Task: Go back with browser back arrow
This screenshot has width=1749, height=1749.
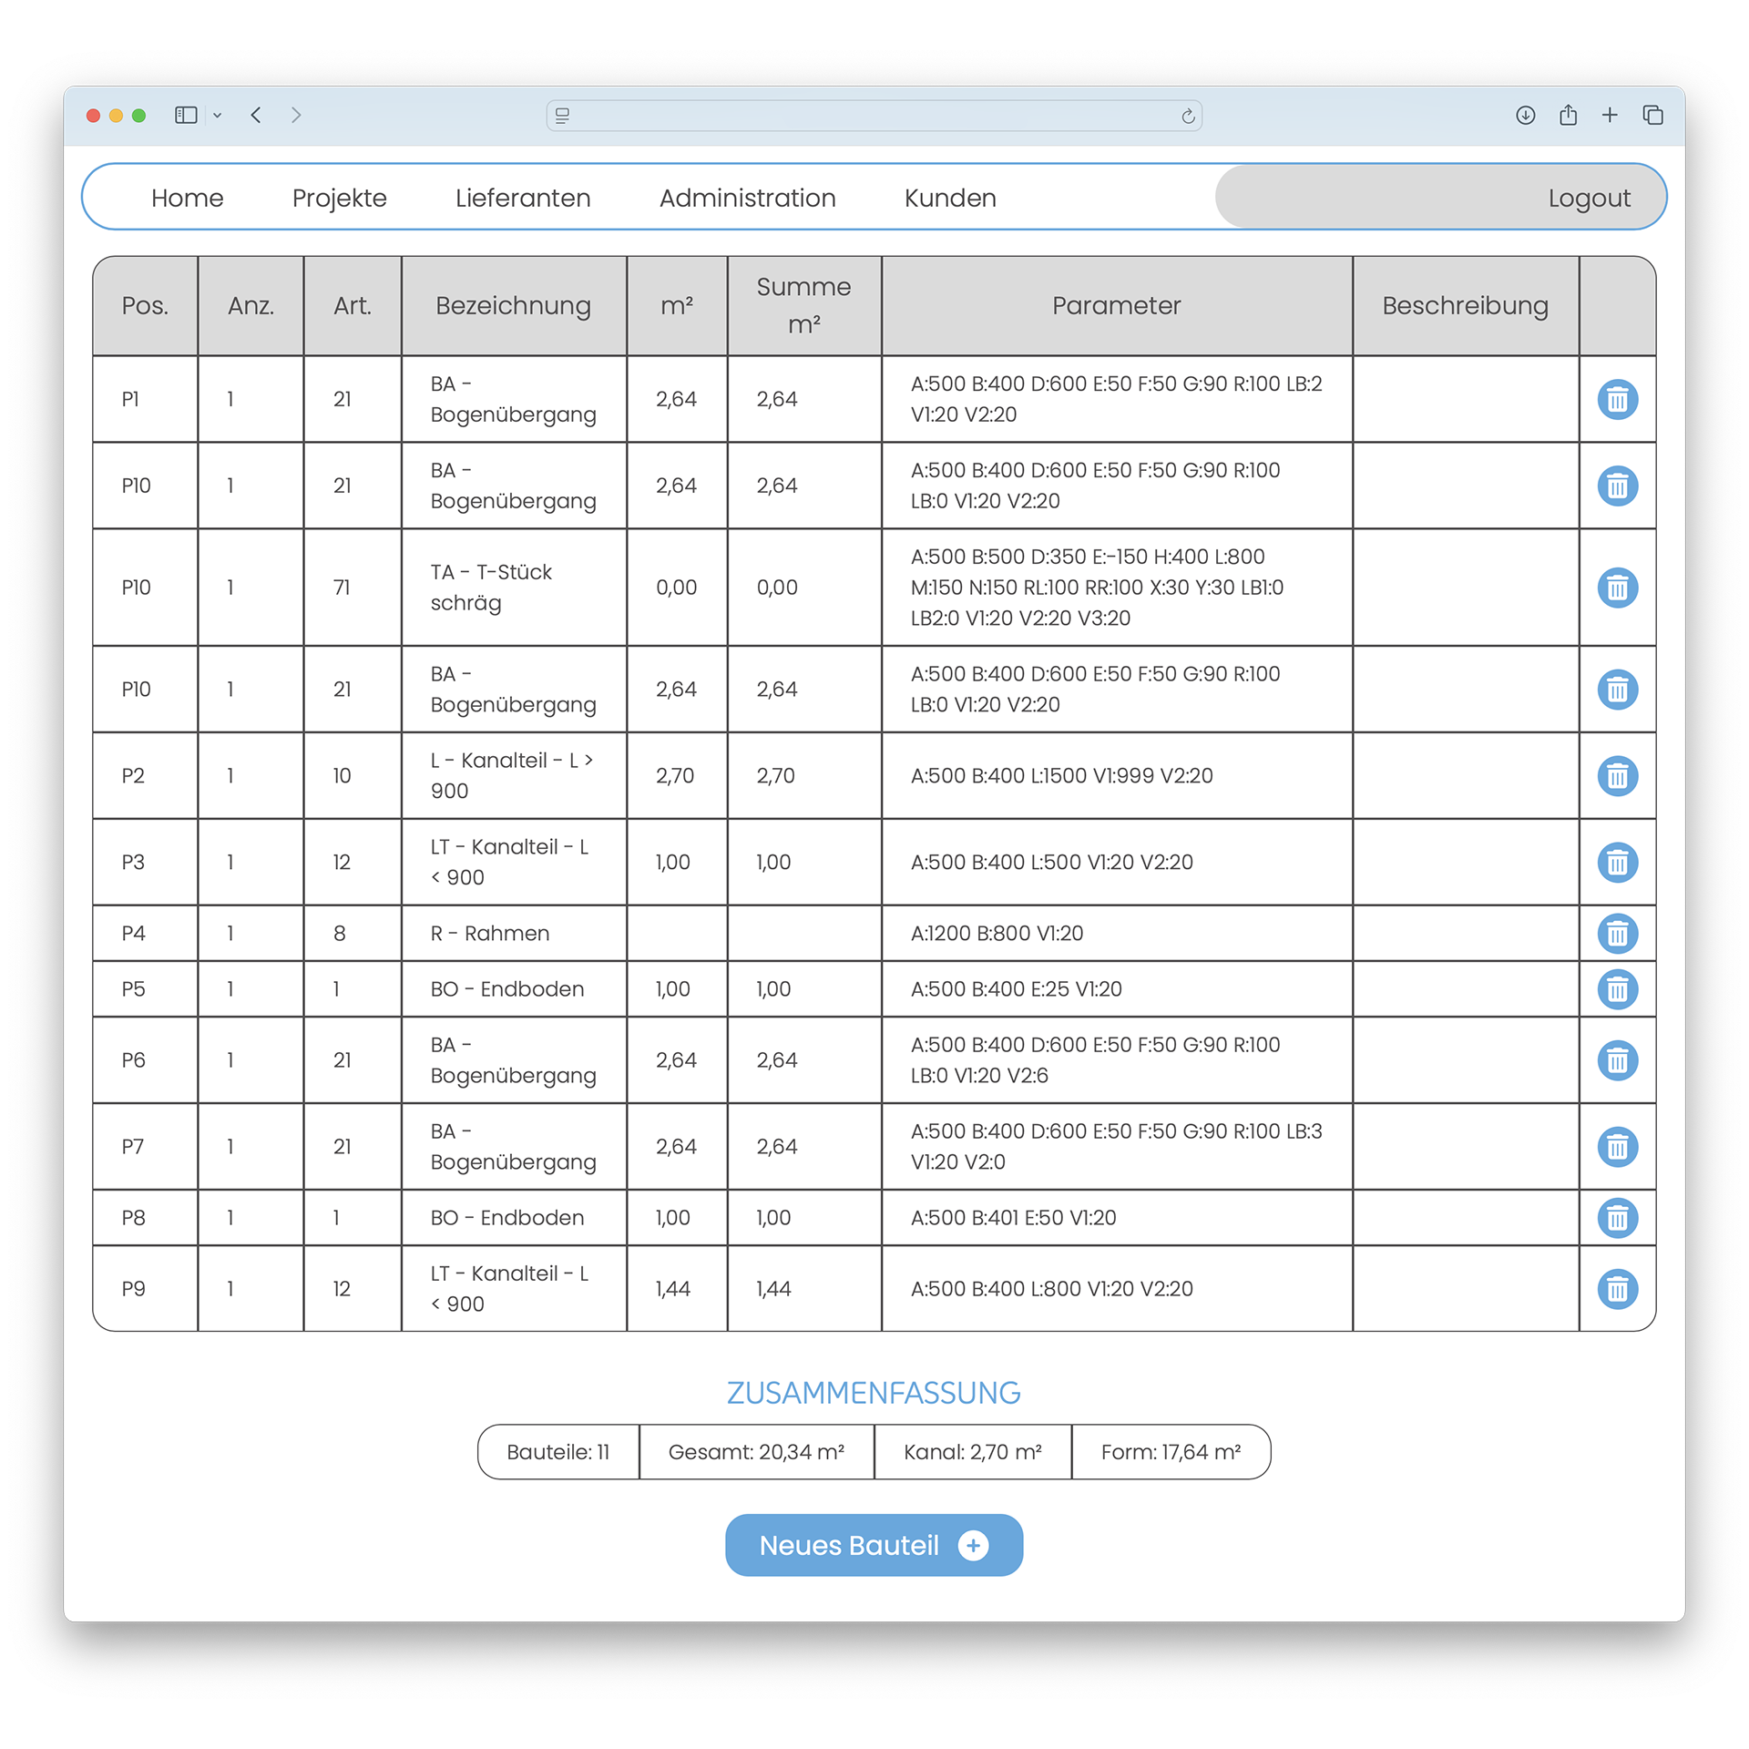Action: (257, 116)
